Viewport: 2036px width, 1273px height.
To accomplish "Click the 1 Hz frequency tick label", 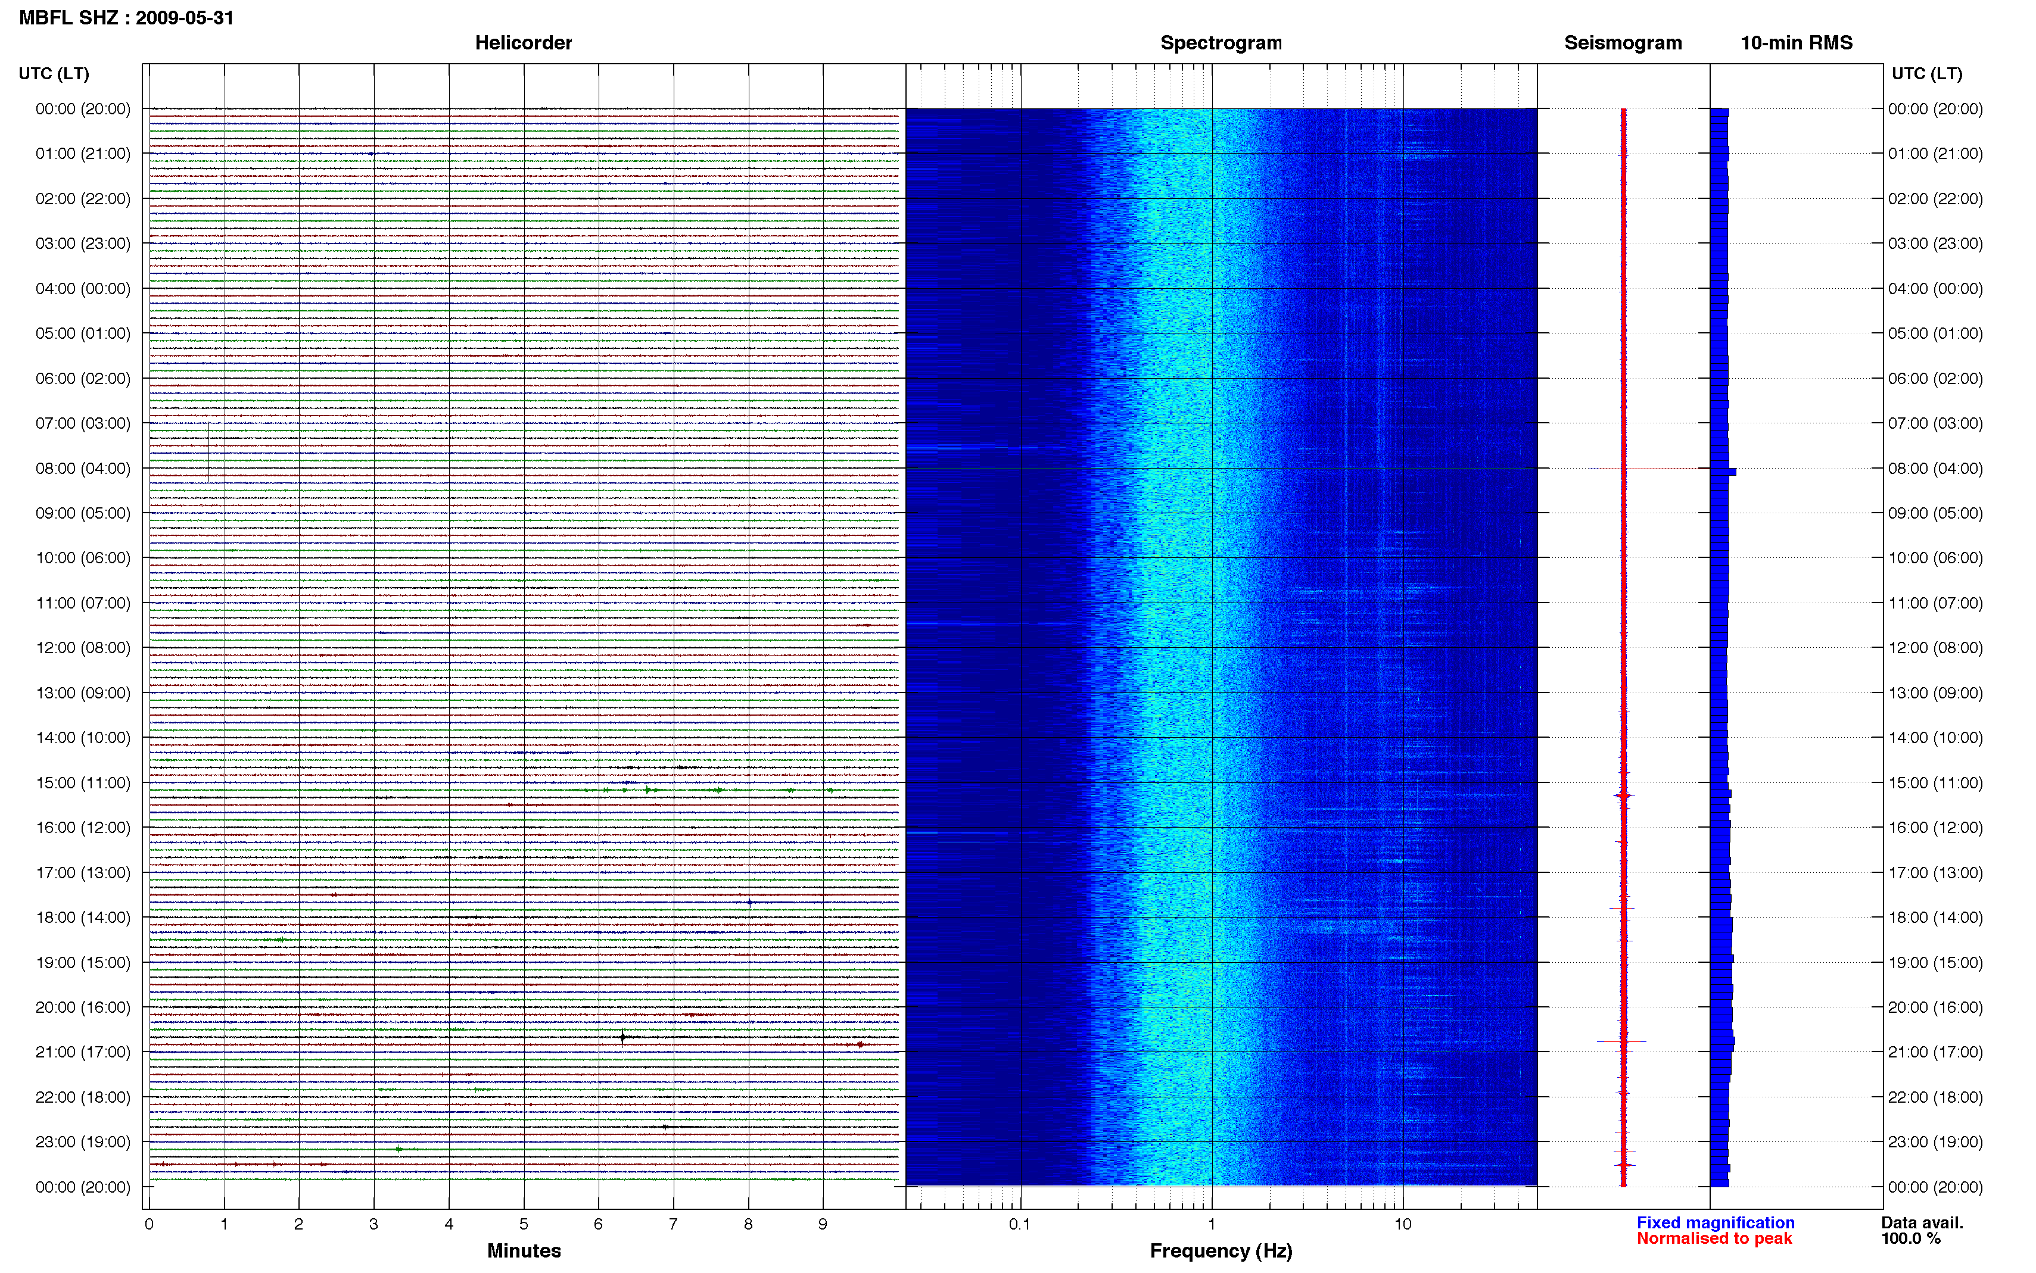I will pyautogui.click(x=1212, y=1224).
